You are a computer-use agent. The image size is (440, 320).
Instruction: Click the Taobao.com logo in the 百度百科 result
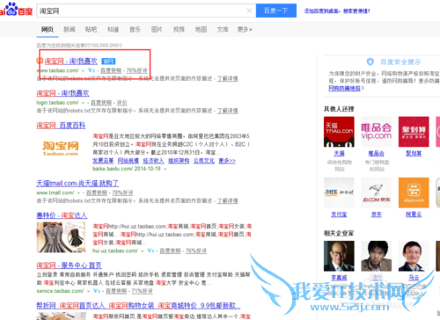pos(61,149)
